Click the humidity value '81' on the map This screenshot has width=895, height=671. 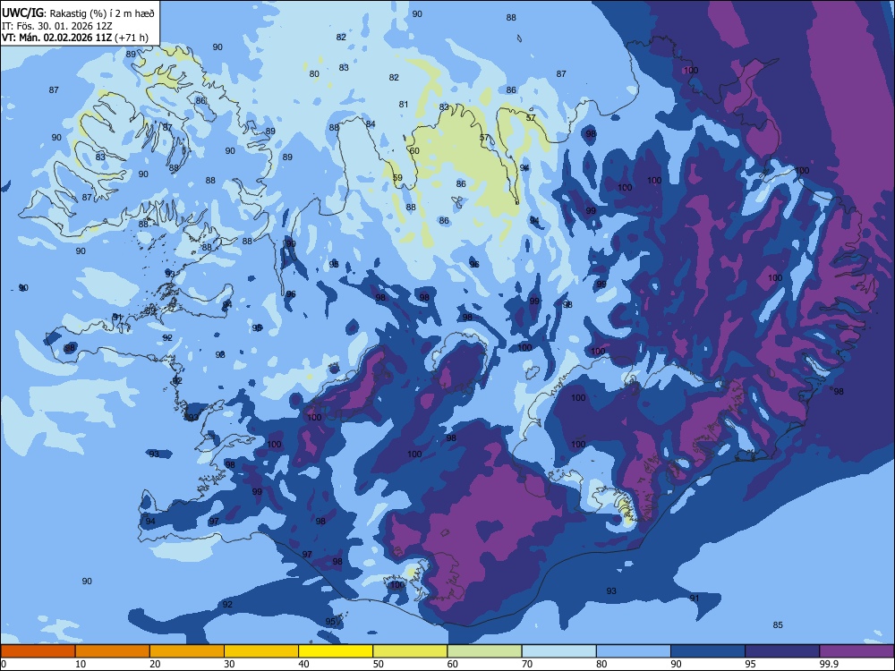coord(404,105)
